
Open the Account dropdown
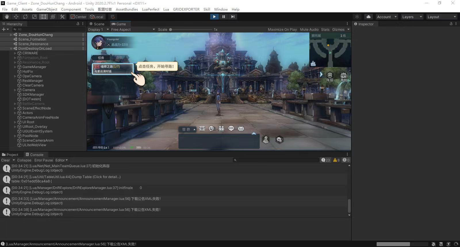(387, 17)
